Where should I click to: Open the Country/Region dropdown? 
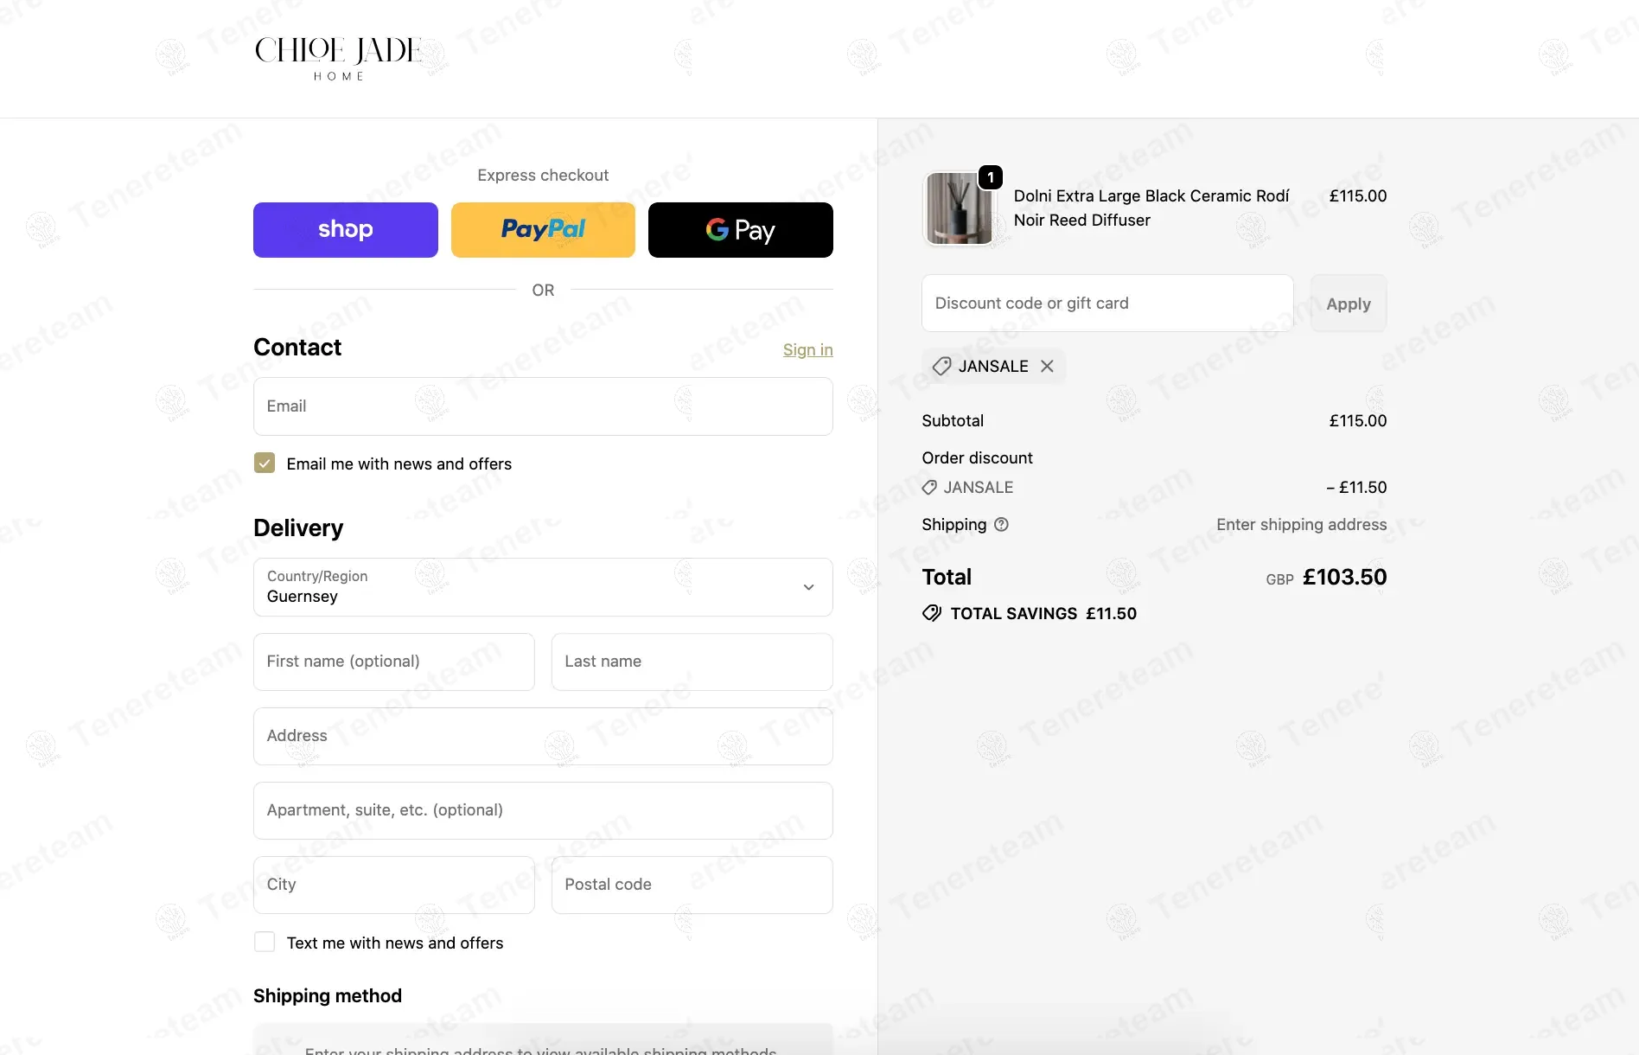pos(543,587)
